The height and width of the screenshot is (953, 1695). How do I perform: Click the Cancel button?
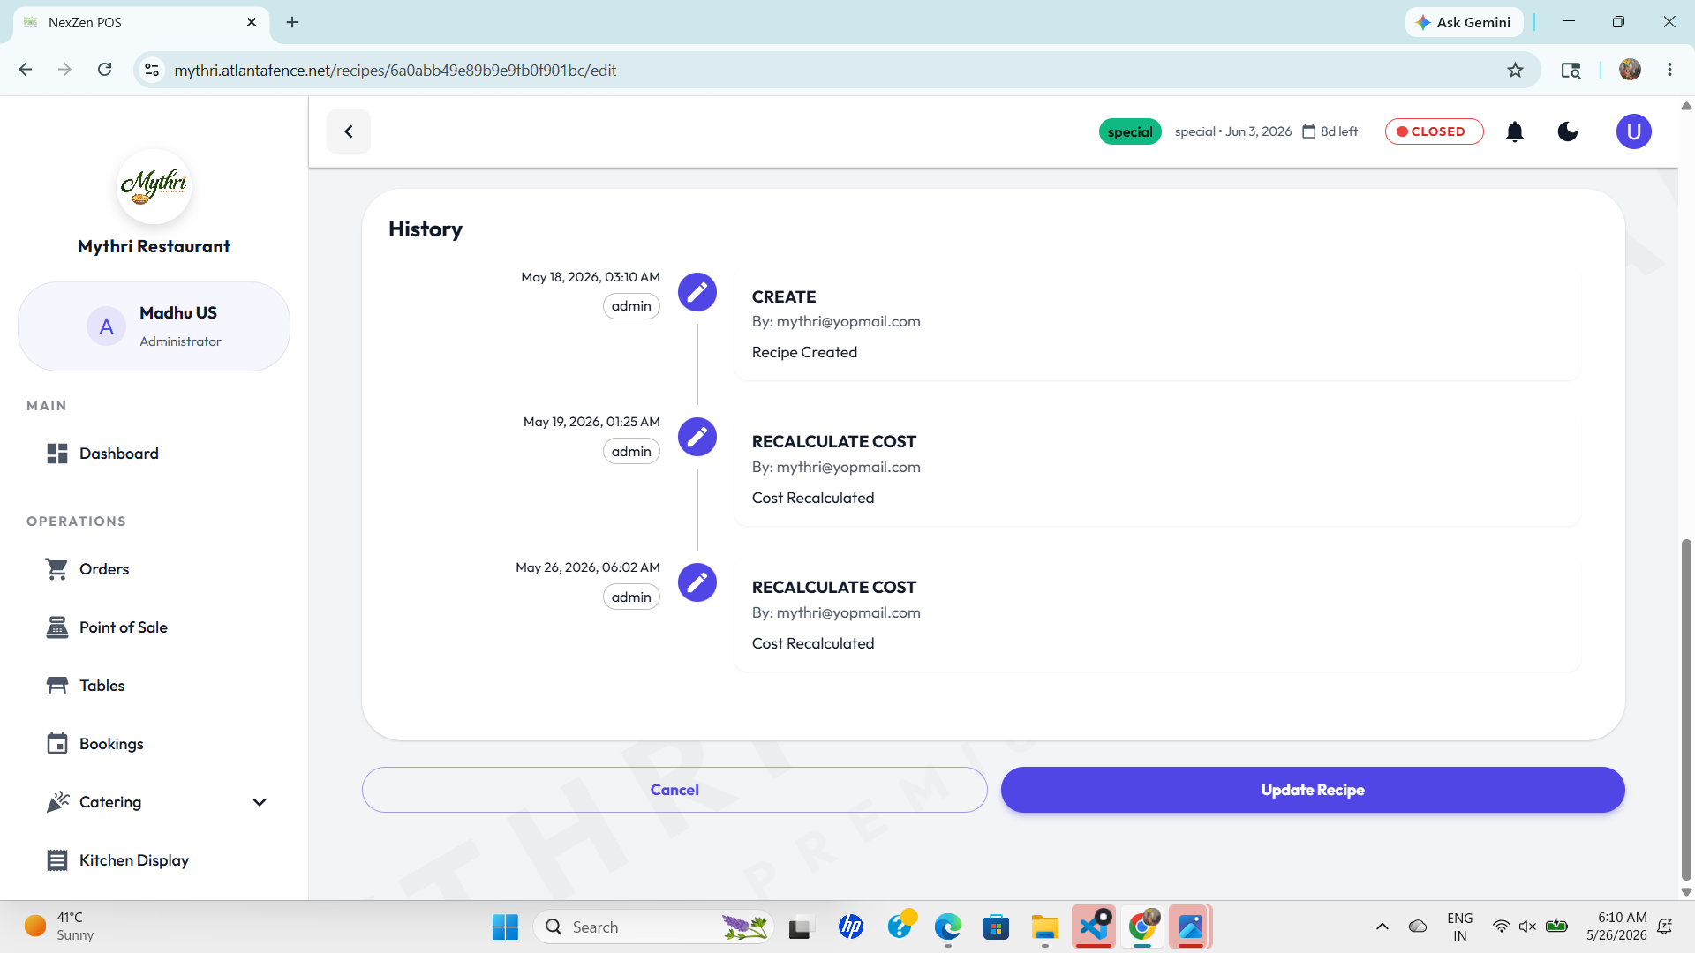coord(674,790)
